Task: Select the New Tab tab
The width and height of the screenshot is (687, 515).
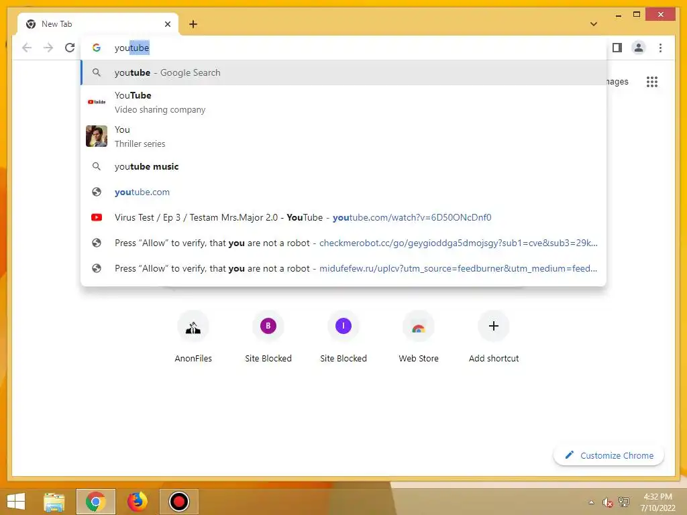Action: (x=98, y=24)
